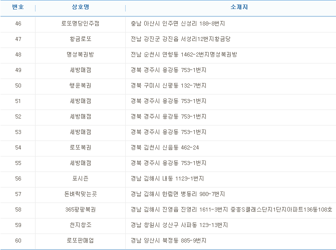Select store name 황금로또
The height and width of the screenshot is (250, 336).
tap(80, 39)
